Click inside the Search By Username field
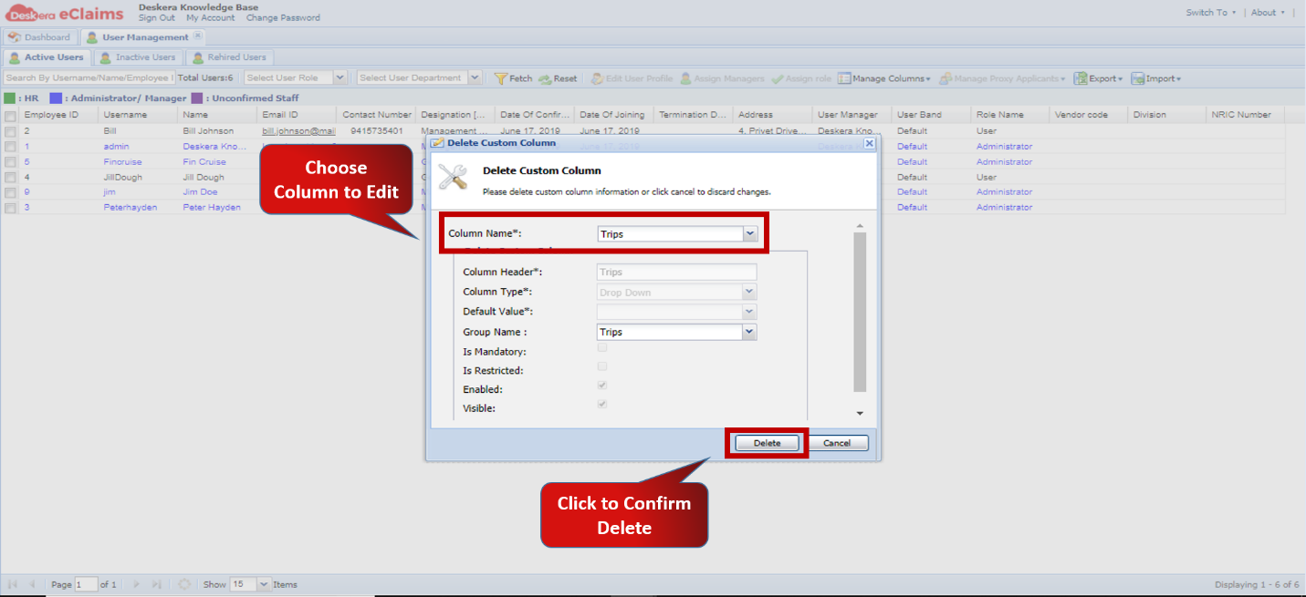The height and width of the screenshot is (597, 1306). [87, 77]
